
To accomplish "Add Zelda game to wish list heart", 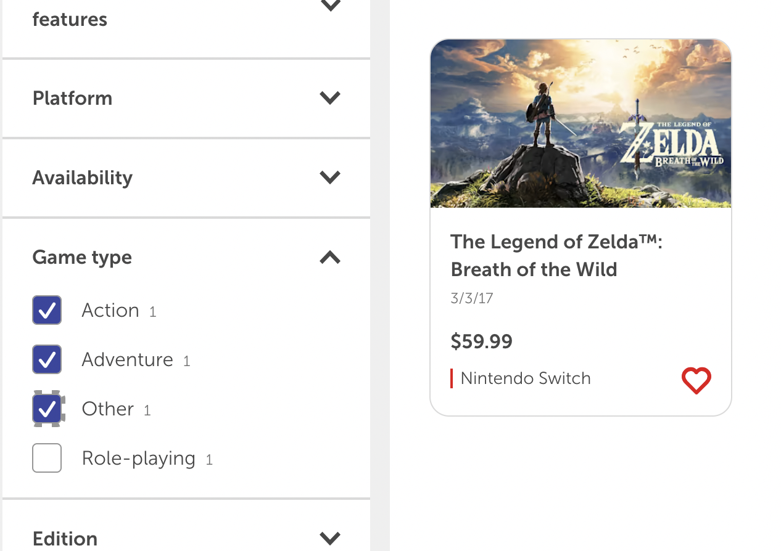I will point(696,380).
